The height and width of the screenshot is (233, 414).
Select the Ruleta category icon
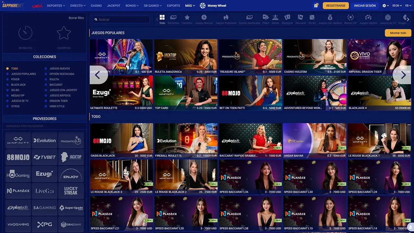pyautogui.click(x=275, y=17)
